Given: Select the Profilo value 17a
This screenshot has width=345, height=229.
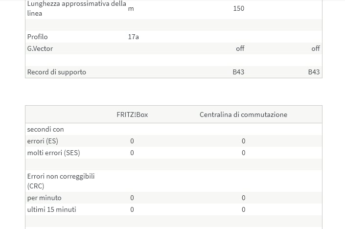Looking at the screenshot, I should 133,37.
